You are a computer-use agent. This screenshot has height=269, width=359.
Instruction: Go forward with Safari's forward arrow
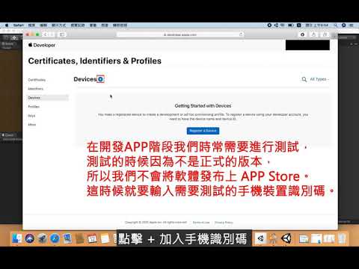pos(52,34)
